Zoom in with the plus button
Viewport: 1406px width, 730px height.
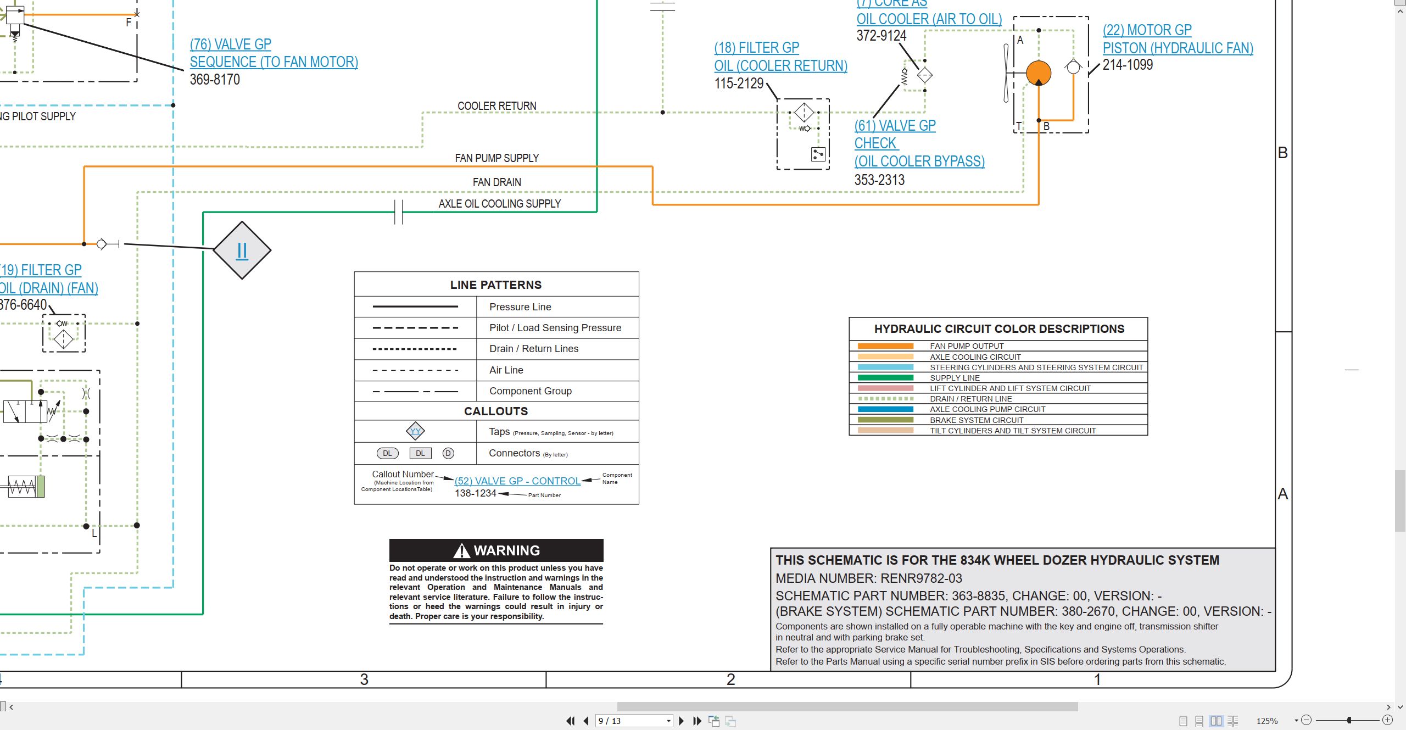click(x=1387, y=720)
